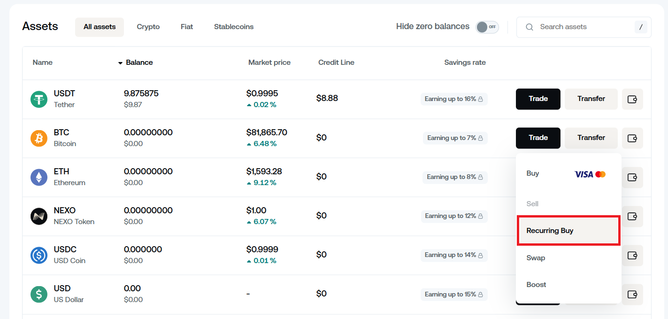Click the USDT balance 9.875875
Viewport: 668px width, 319px height.
pyautogui.click(x=141, y=93)
